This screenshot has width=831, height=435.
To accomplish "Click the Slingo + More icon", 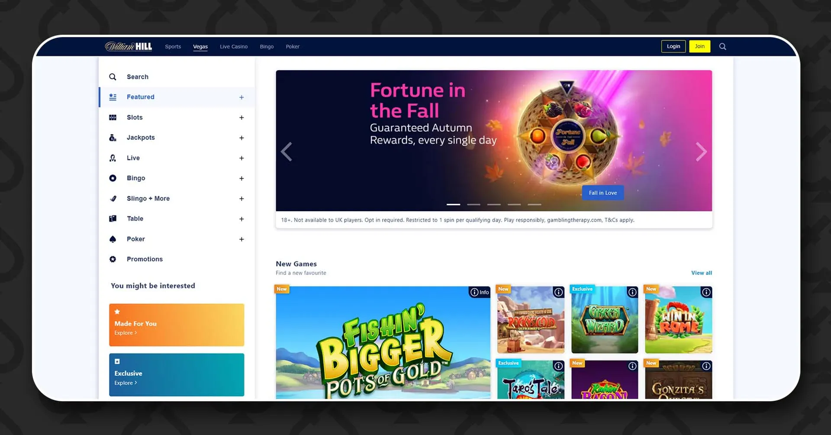I will [113, 198].
